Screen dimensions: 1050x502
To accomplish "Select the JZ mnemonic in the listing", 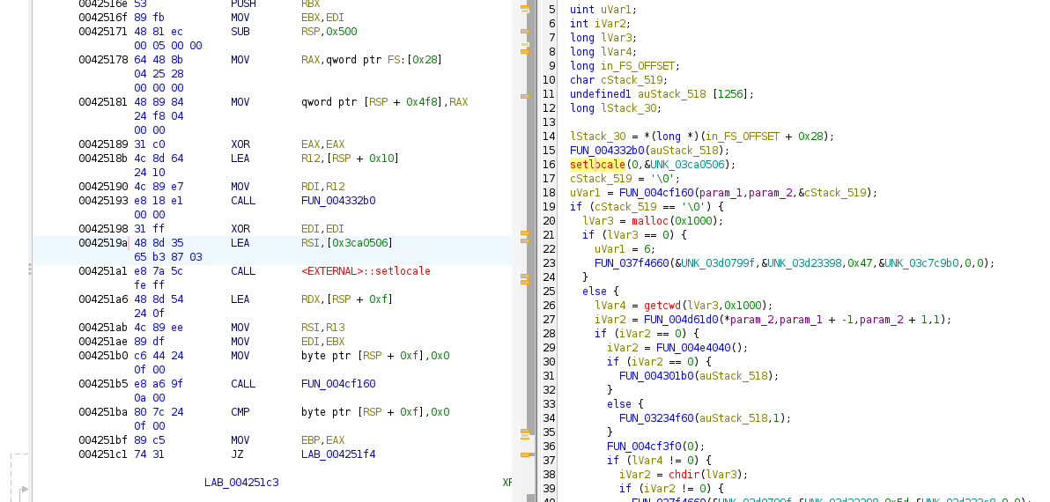I will tap(237, 454).
